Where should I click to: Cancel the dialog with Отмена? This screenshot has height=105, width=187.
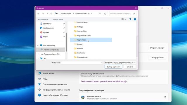pos(130,67)
